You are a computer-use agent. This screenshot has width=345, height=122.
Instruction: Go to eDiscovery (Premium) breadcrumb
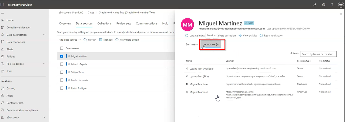point(71,12)
